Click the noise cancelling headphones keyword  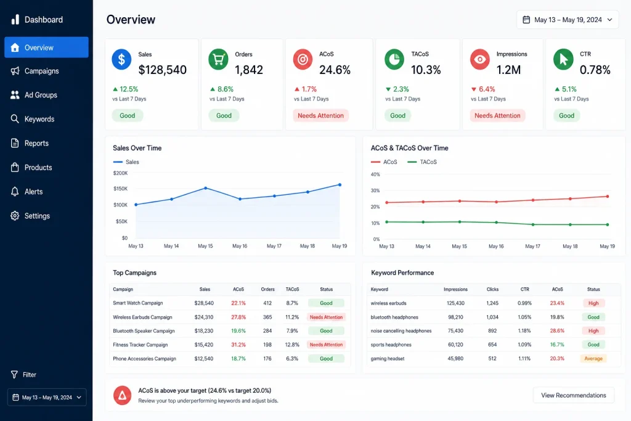[401, 331]
